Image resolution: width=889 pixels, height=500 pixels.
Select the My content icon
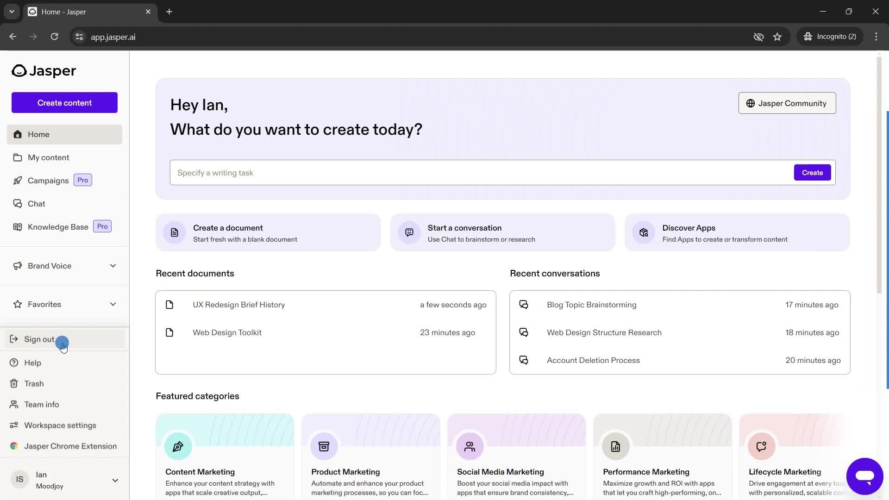[17, 157]
